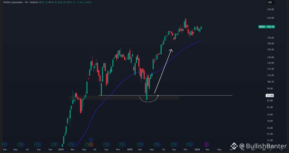Click the NVIDIA Corporation symbol title

tap(13, 2)
